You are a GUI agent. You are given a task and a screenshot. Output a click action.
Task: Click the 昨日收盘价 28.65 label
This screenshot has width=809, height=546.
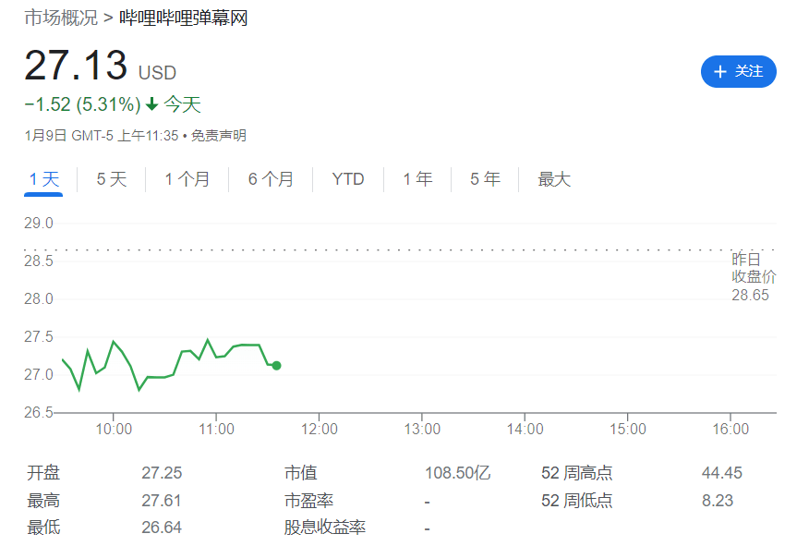[754, 277]
